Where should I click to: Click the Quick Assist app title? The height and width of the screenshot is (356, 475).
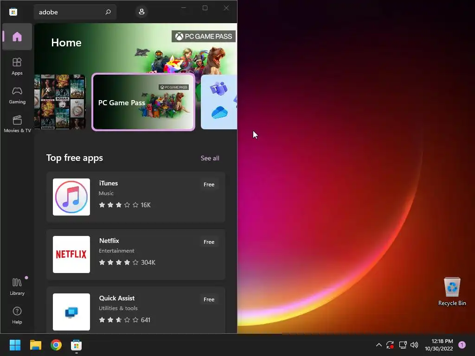tap(116, 298)
